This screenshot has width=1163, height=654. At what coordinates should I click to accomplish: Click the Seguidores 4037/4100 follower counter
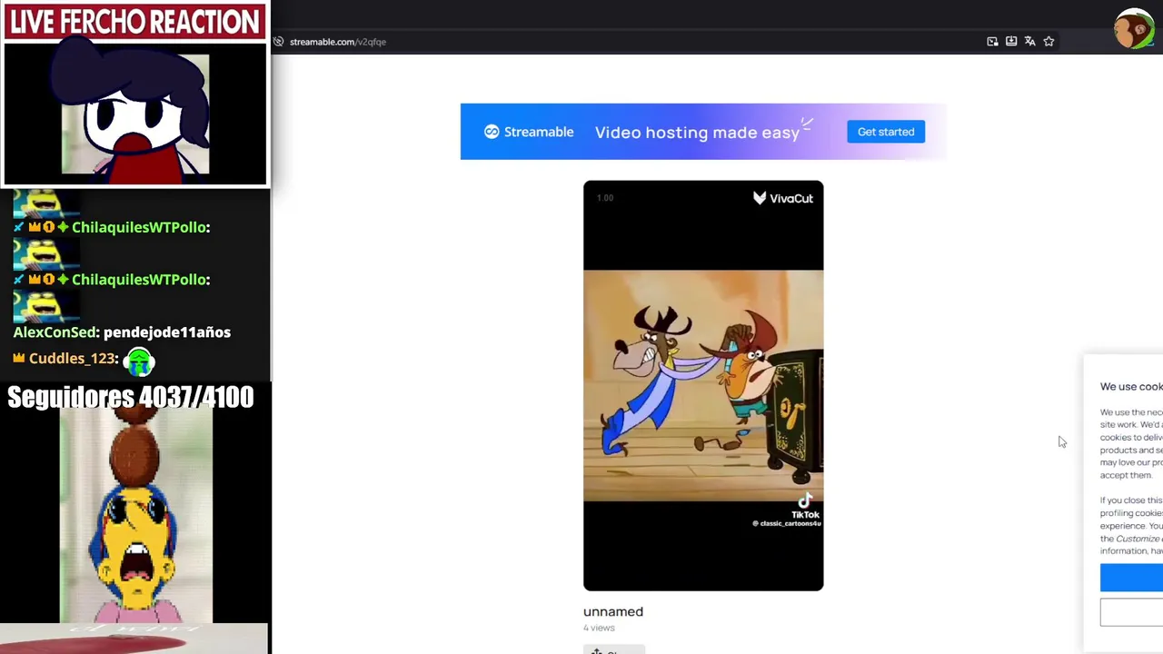131,398
